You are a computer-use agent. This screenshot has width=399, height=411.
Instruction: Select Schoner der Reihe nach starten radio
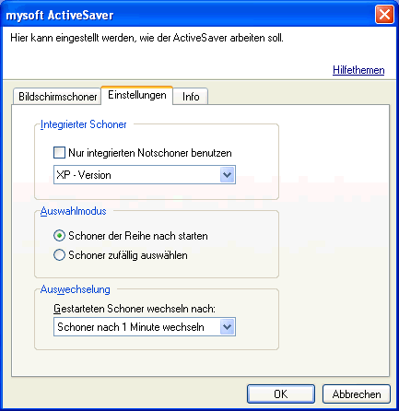tap(59, 236)
